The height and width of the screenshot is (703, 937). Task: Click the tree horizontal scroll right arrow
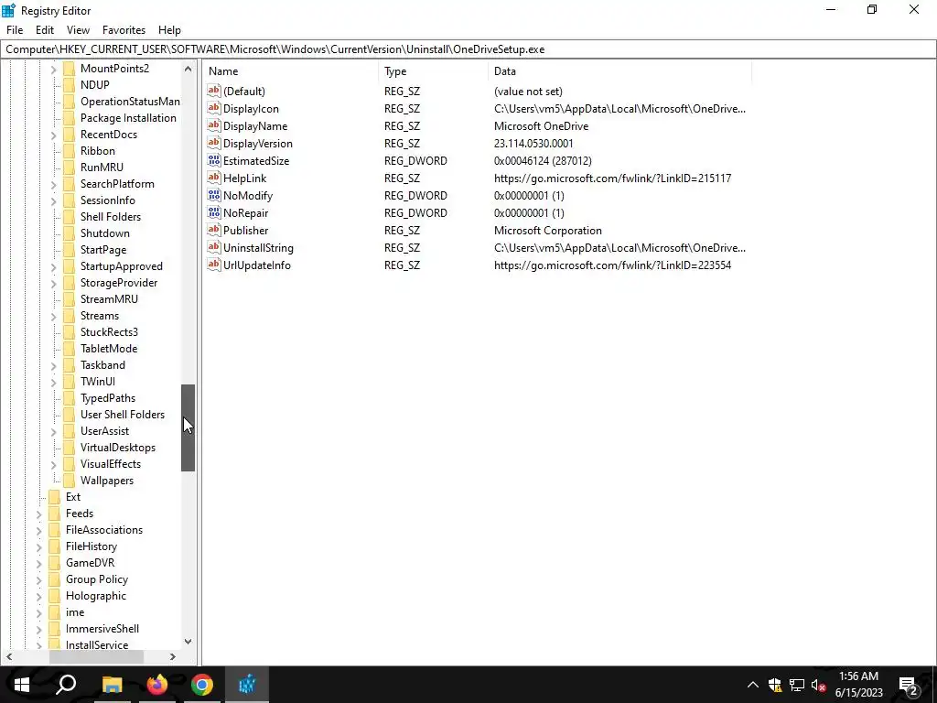(x=173, y=656)
